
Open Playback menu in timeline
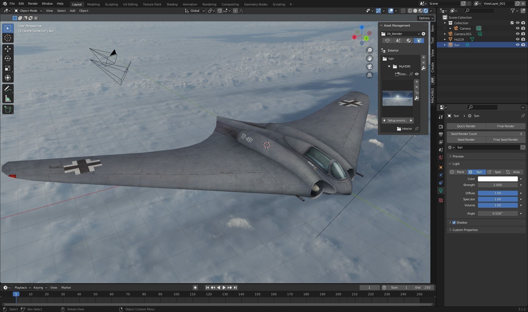[x=22, y=288]
